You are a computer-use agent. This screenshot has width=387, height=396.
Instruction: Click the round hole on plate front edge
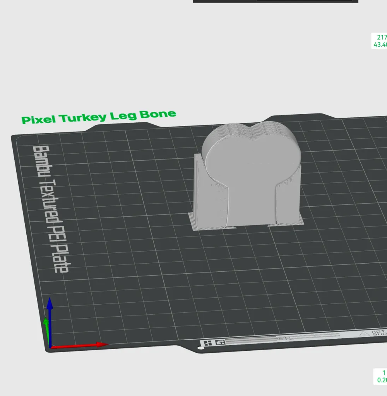[200, 348]
